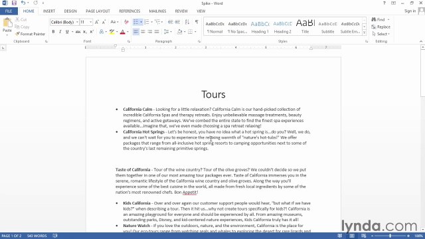Select the Format Painter tool
Viewport: 425px width, 239px height.
point(30,34)
